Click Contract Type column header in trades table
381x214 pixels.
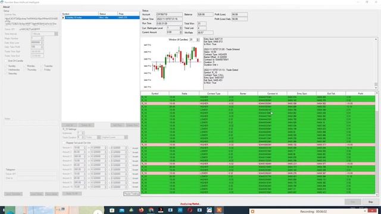pos(214,93)
